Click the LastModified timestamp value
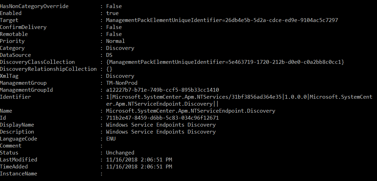This screenshot has width=377, height=181. click(139, 160)
